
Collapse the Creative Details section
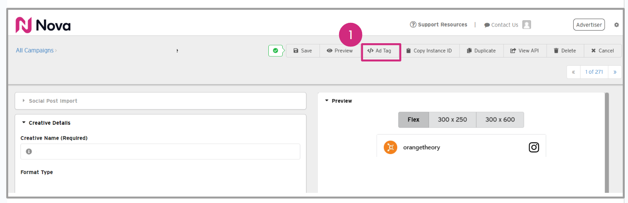tap(49, 123)
